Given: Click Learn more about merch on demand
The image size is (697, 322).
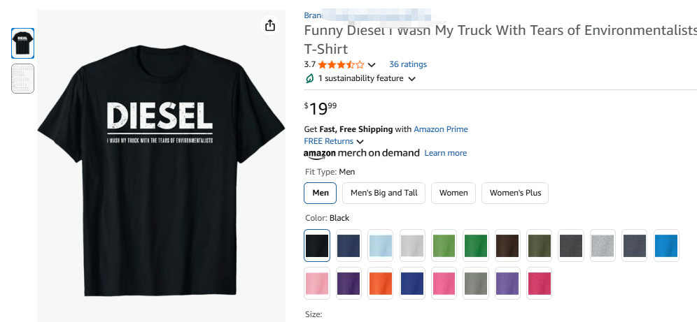Looking at the screenshot, I should (x=445, y=153).
